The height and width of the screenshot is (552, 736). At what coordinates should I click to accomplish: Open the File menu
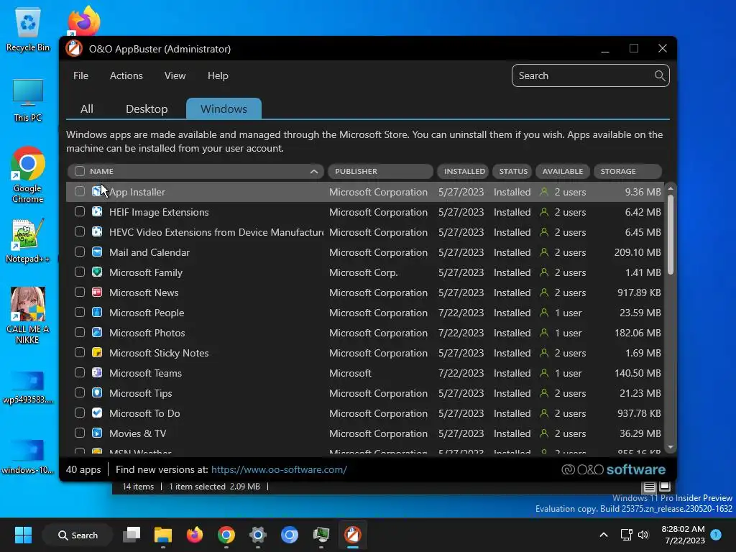coord(80,75)
